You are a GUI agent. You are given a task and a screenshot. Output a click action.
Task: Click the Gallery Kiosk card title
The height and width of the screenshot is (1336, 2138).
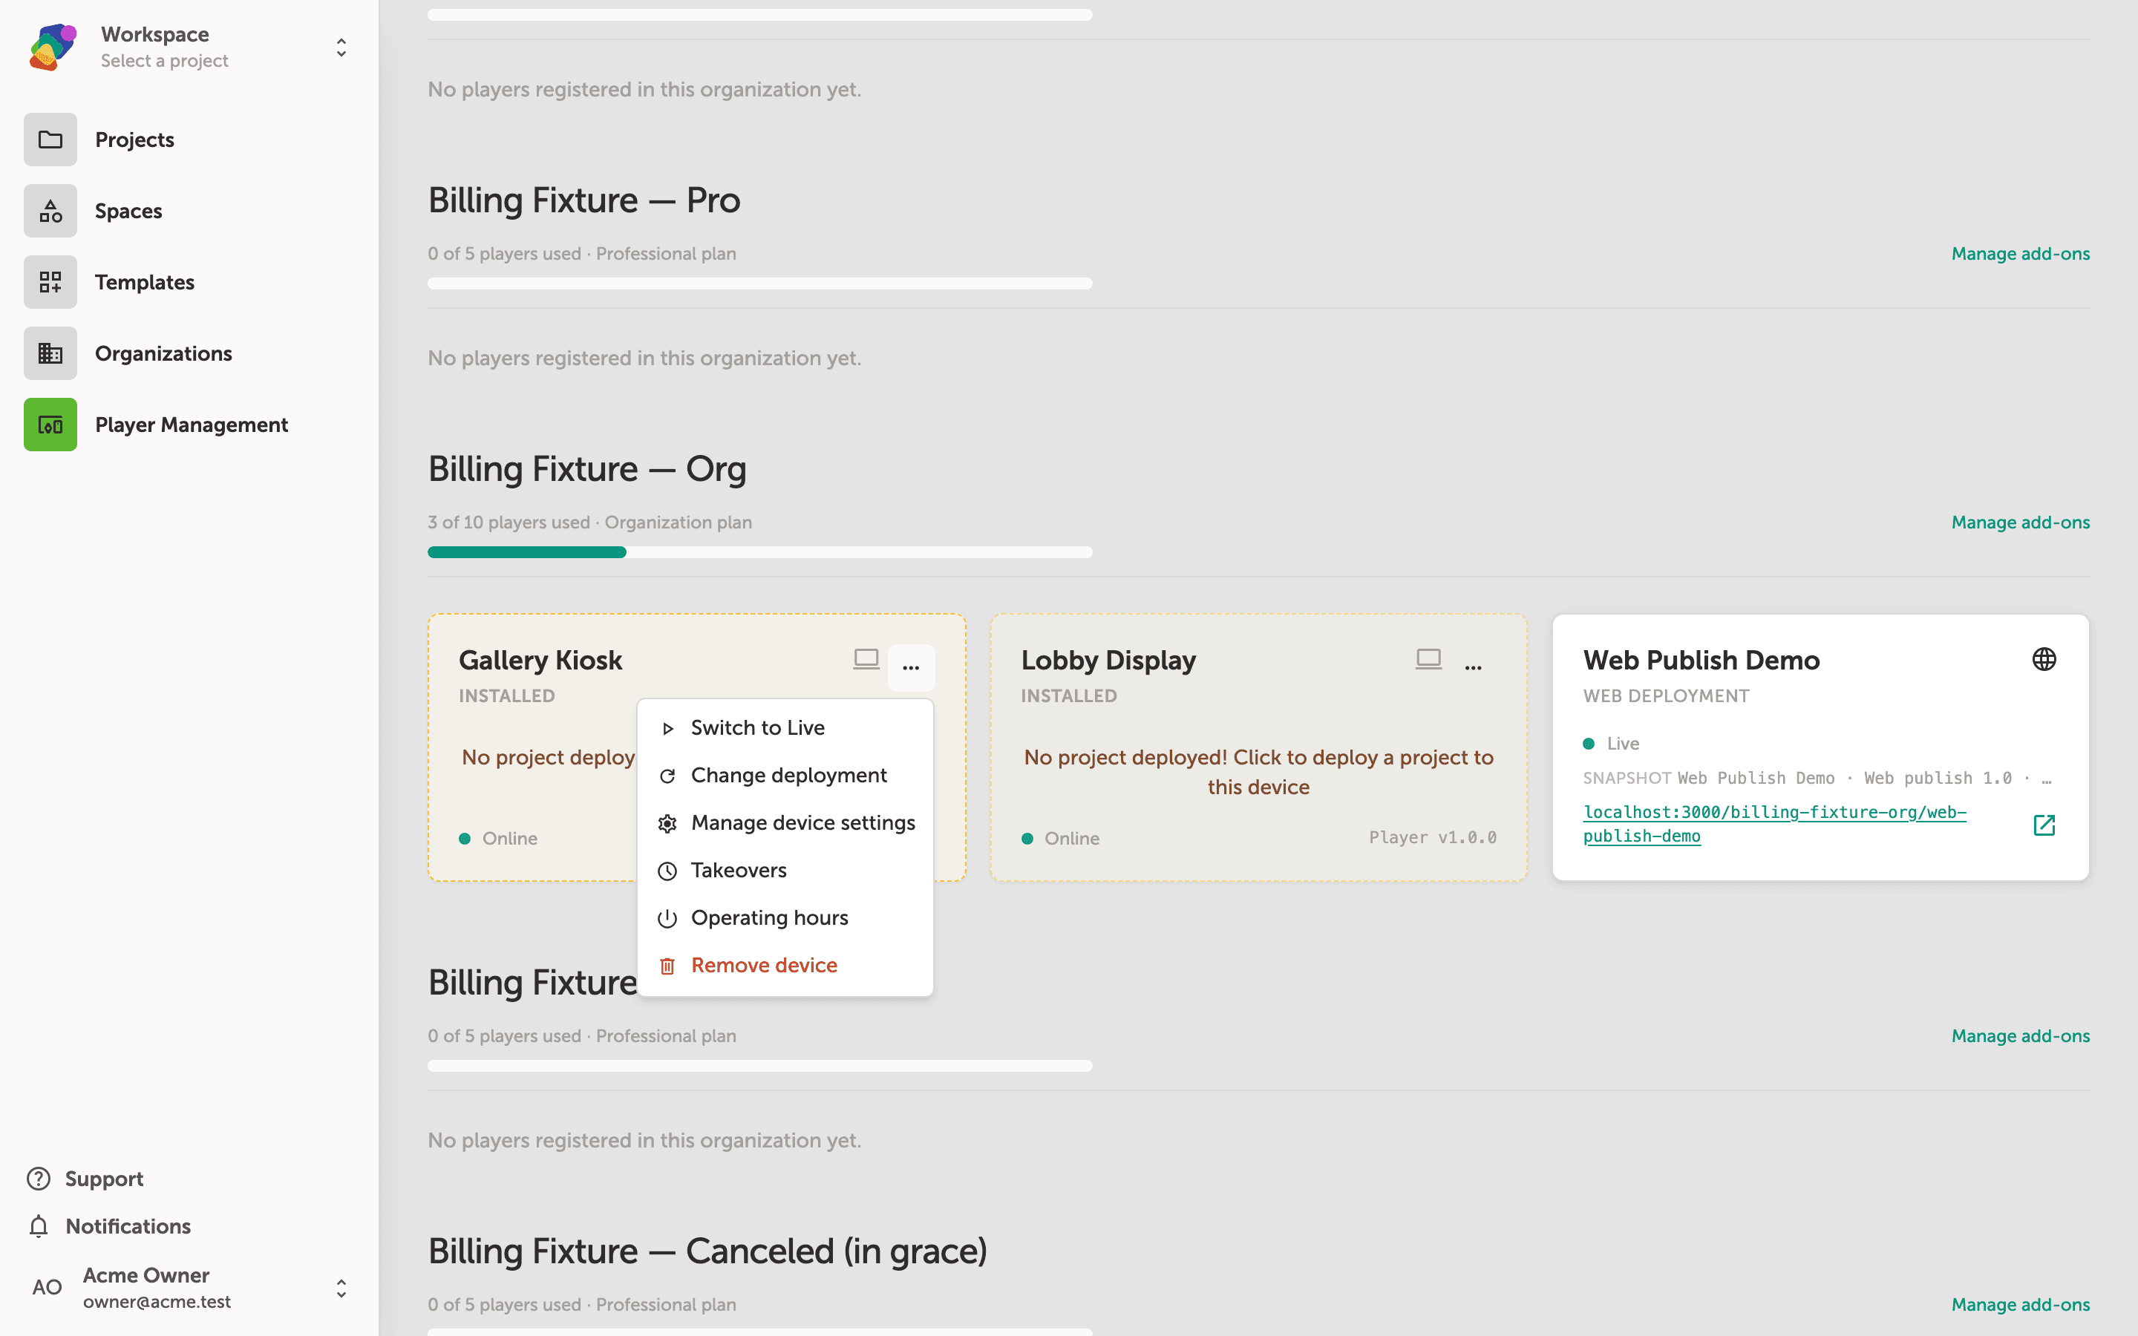click(540, 660)
